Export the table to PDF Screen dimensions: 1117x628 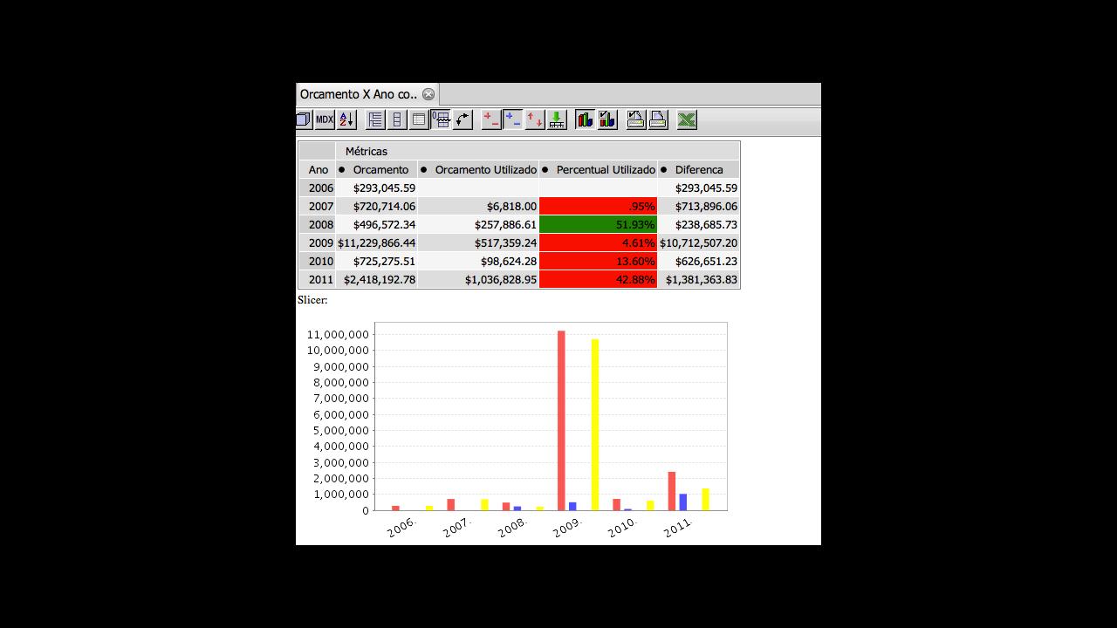[x=658, y=119]
